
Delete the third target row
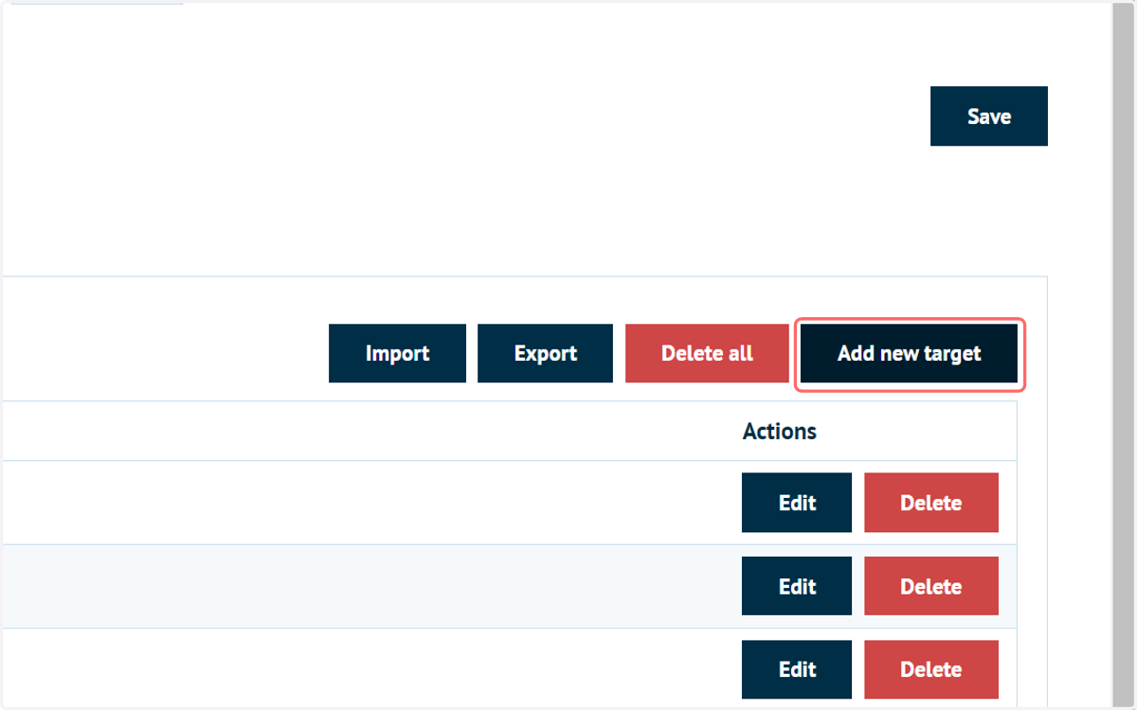click(x=931, y=669)
